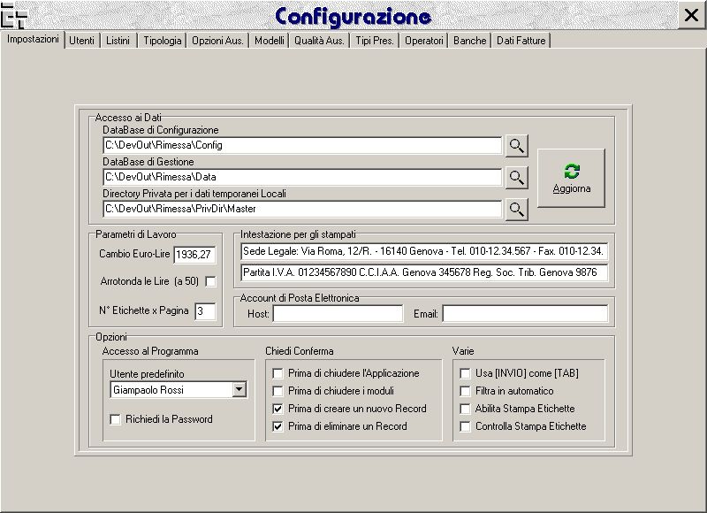Enable Filtra in automatico checkbox
Image resolution: width=707 pixels, height=513 pixels.
[x=465, y=391]
